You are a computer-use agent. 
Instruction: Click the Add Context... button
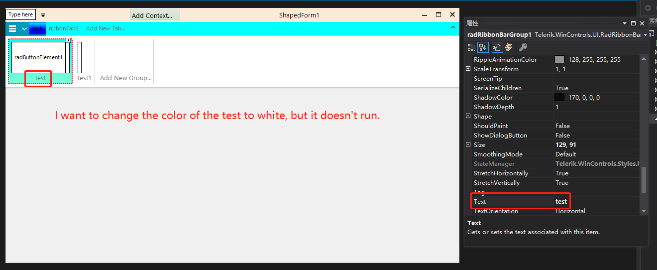(155, 15)
